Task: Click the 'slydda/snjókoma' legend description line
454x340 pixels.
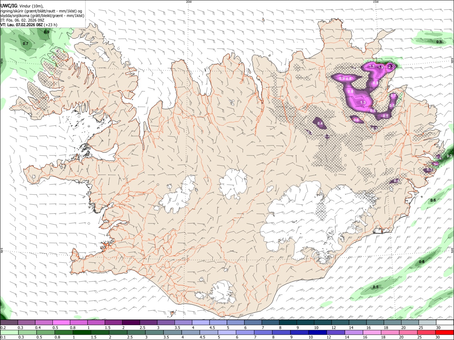Action: pyautogui.click(x=42, y=16)
